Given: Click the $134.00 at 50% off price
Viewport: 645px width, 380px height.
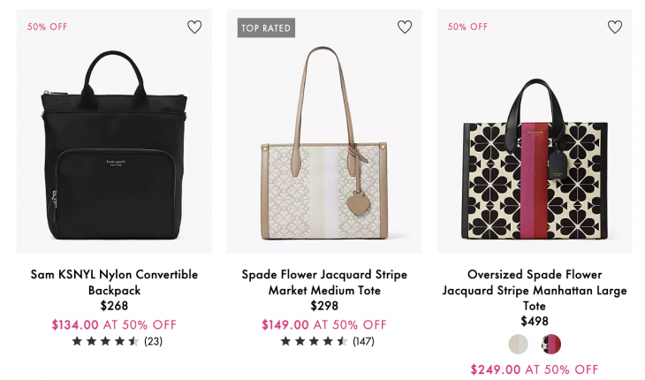Looking at the screenshot, I should tap(114, 324).
